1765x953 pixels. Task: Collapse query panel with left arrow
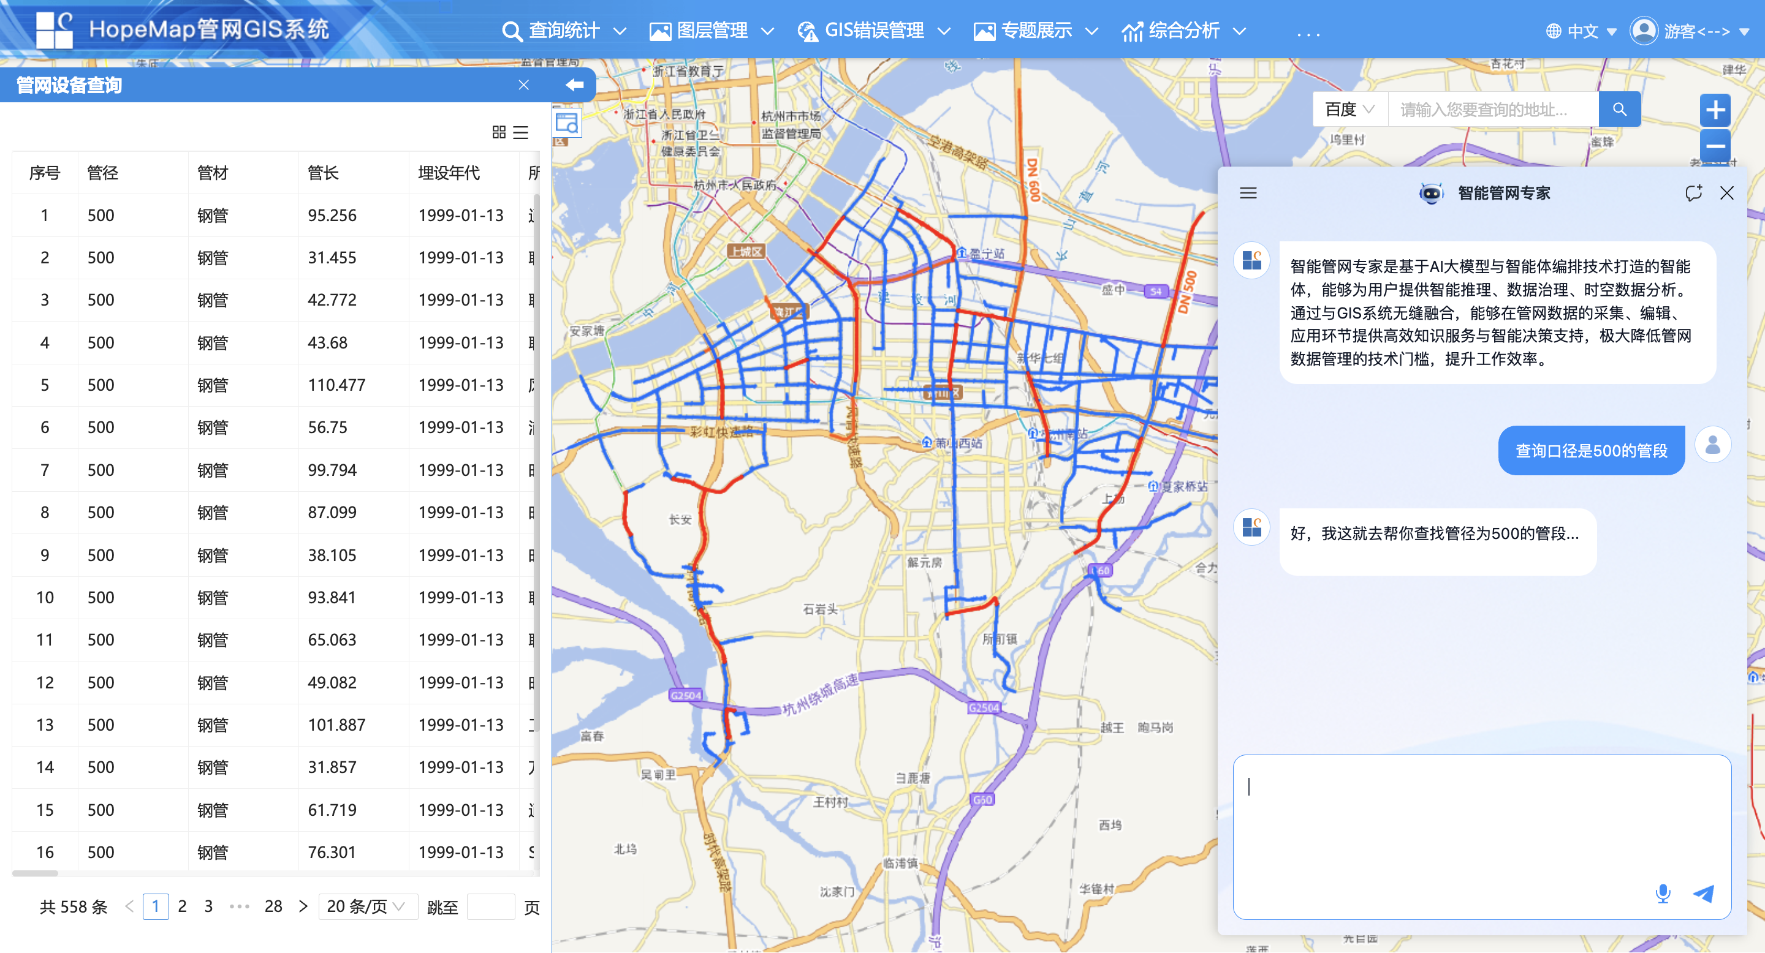coord(574,85)
